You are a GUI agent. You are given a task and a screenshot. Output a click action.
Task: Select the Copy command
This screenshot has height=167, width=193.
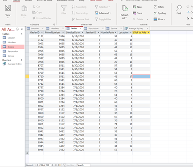(37, 12)
